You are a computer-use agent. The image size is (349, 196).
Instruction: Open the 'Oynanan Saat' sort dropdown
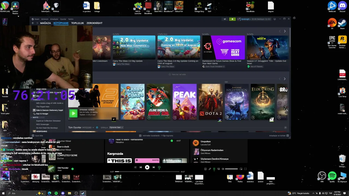tap(116, 127)
